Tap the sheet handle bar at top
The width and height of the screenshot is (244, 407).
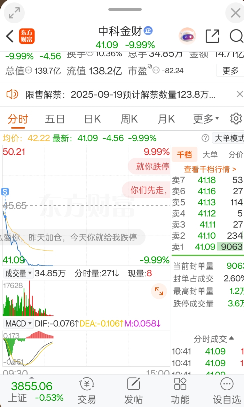point(125,9)
